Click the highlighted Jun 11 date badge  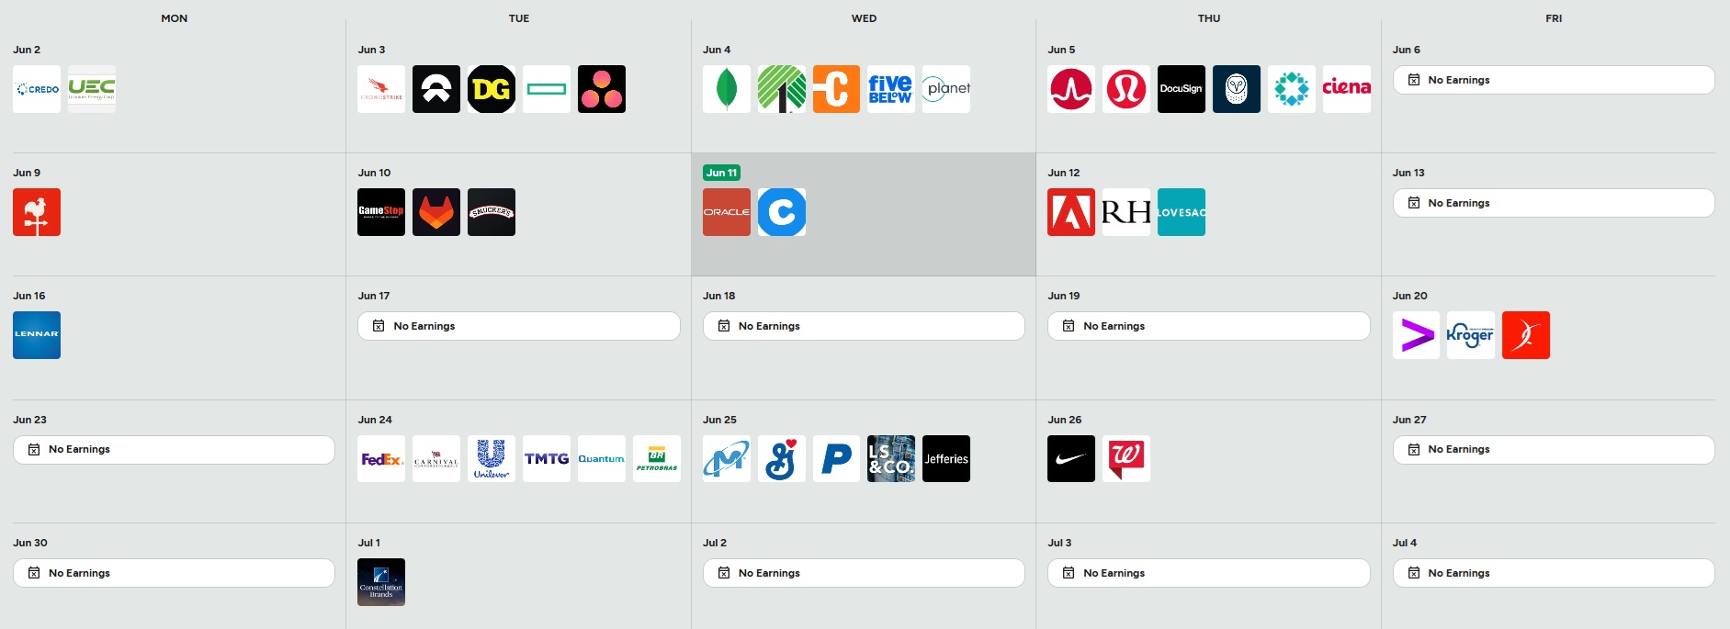point(721,173)
